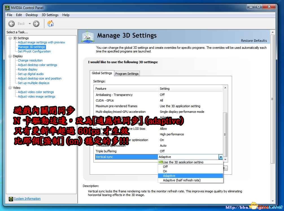This screenshot has width=284, height=211.
Task: Click 'Single display performance mode' value
Action: 182,112
